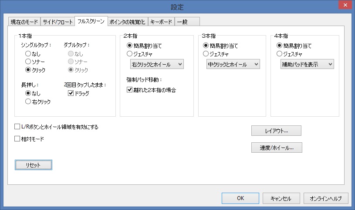This screenshot has height=210, width=355.
Task: Open the キーボード tab
Action: click(x=162, y=22)
